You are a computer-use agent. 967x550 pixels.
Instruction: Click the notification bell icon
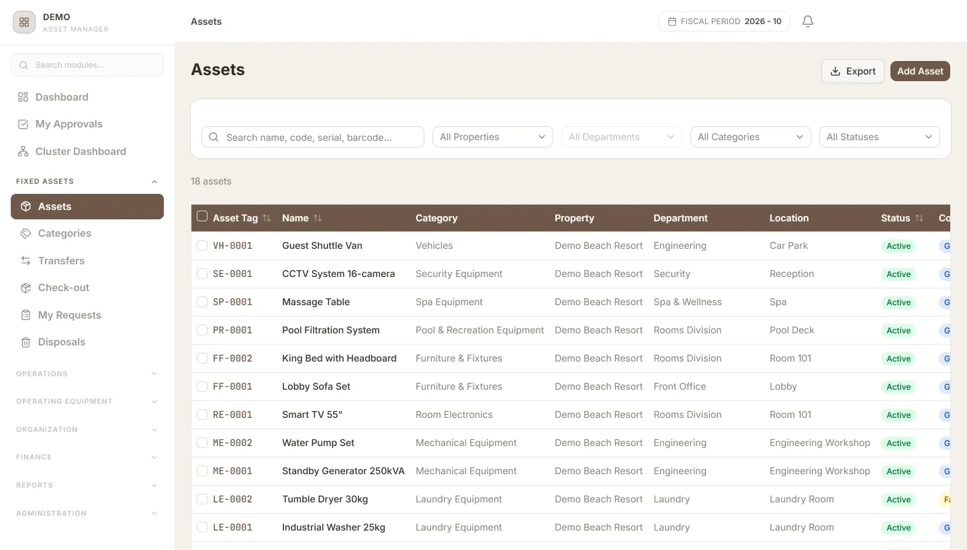[x=808, y=21]
